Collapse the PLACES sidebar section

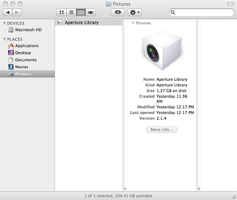click(4, 39)
